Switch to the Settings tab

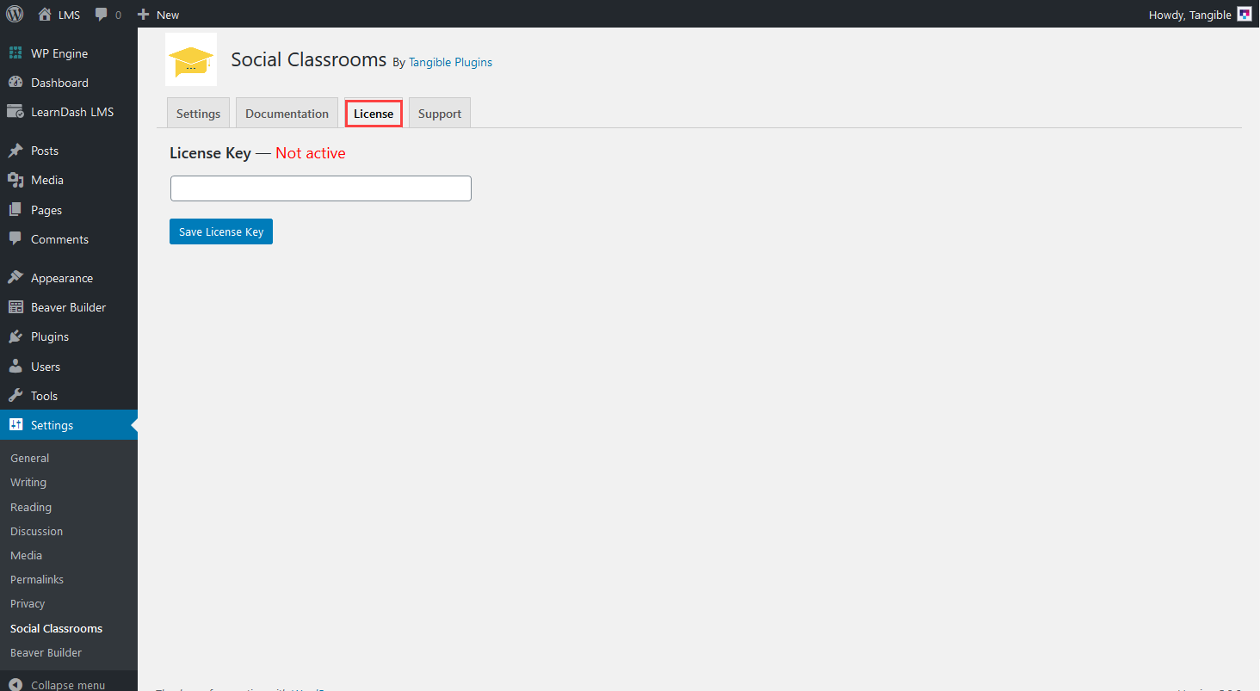(x=198, y=114)
